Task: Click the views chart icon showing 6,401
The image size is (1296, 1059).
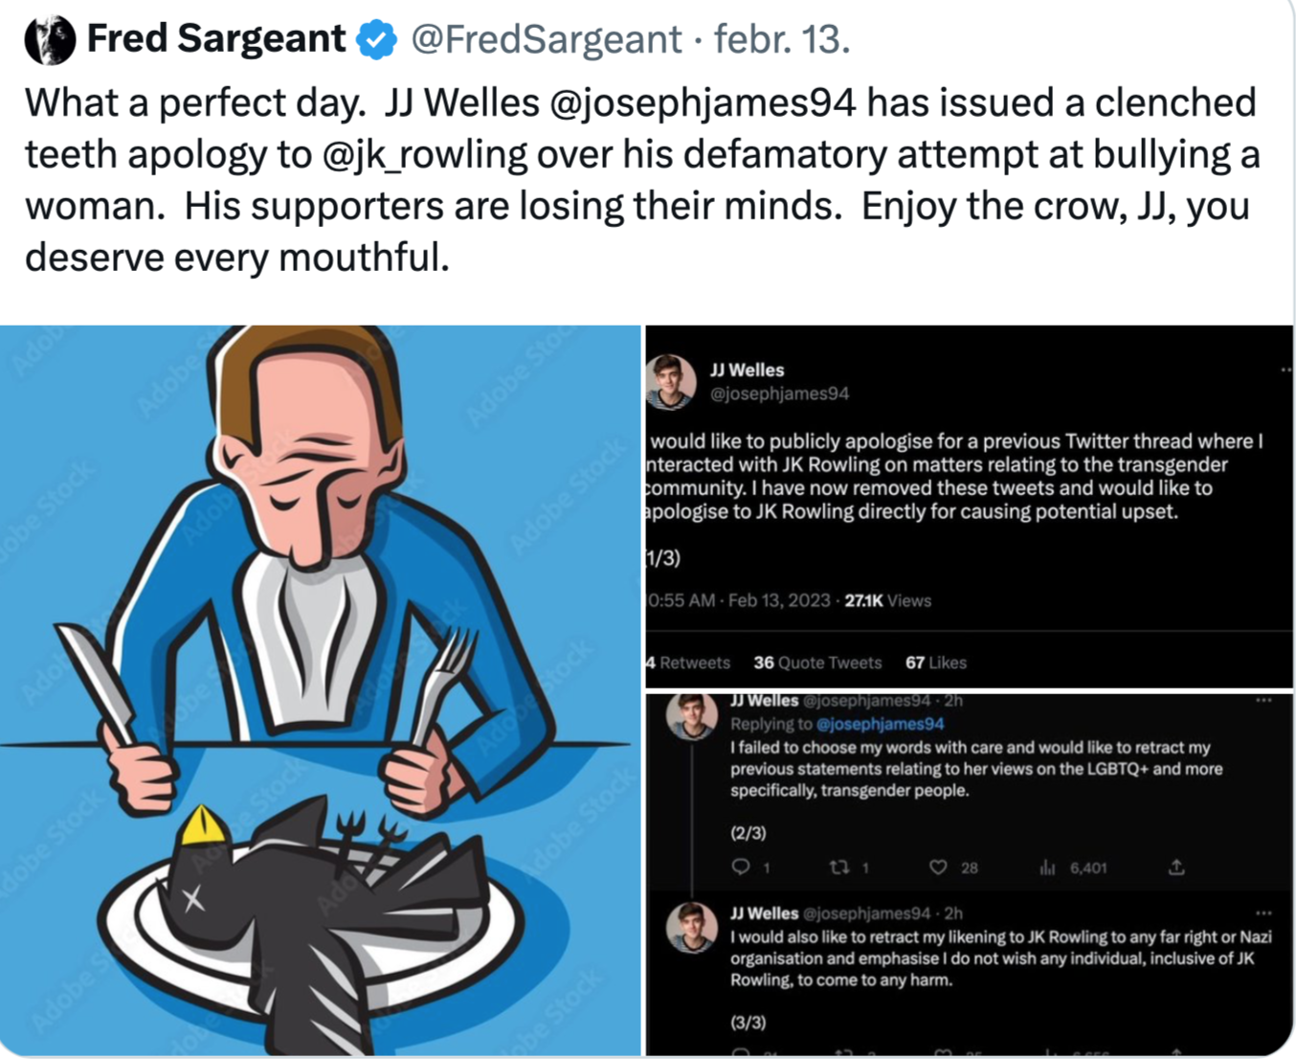Action: click(1048, 867)
